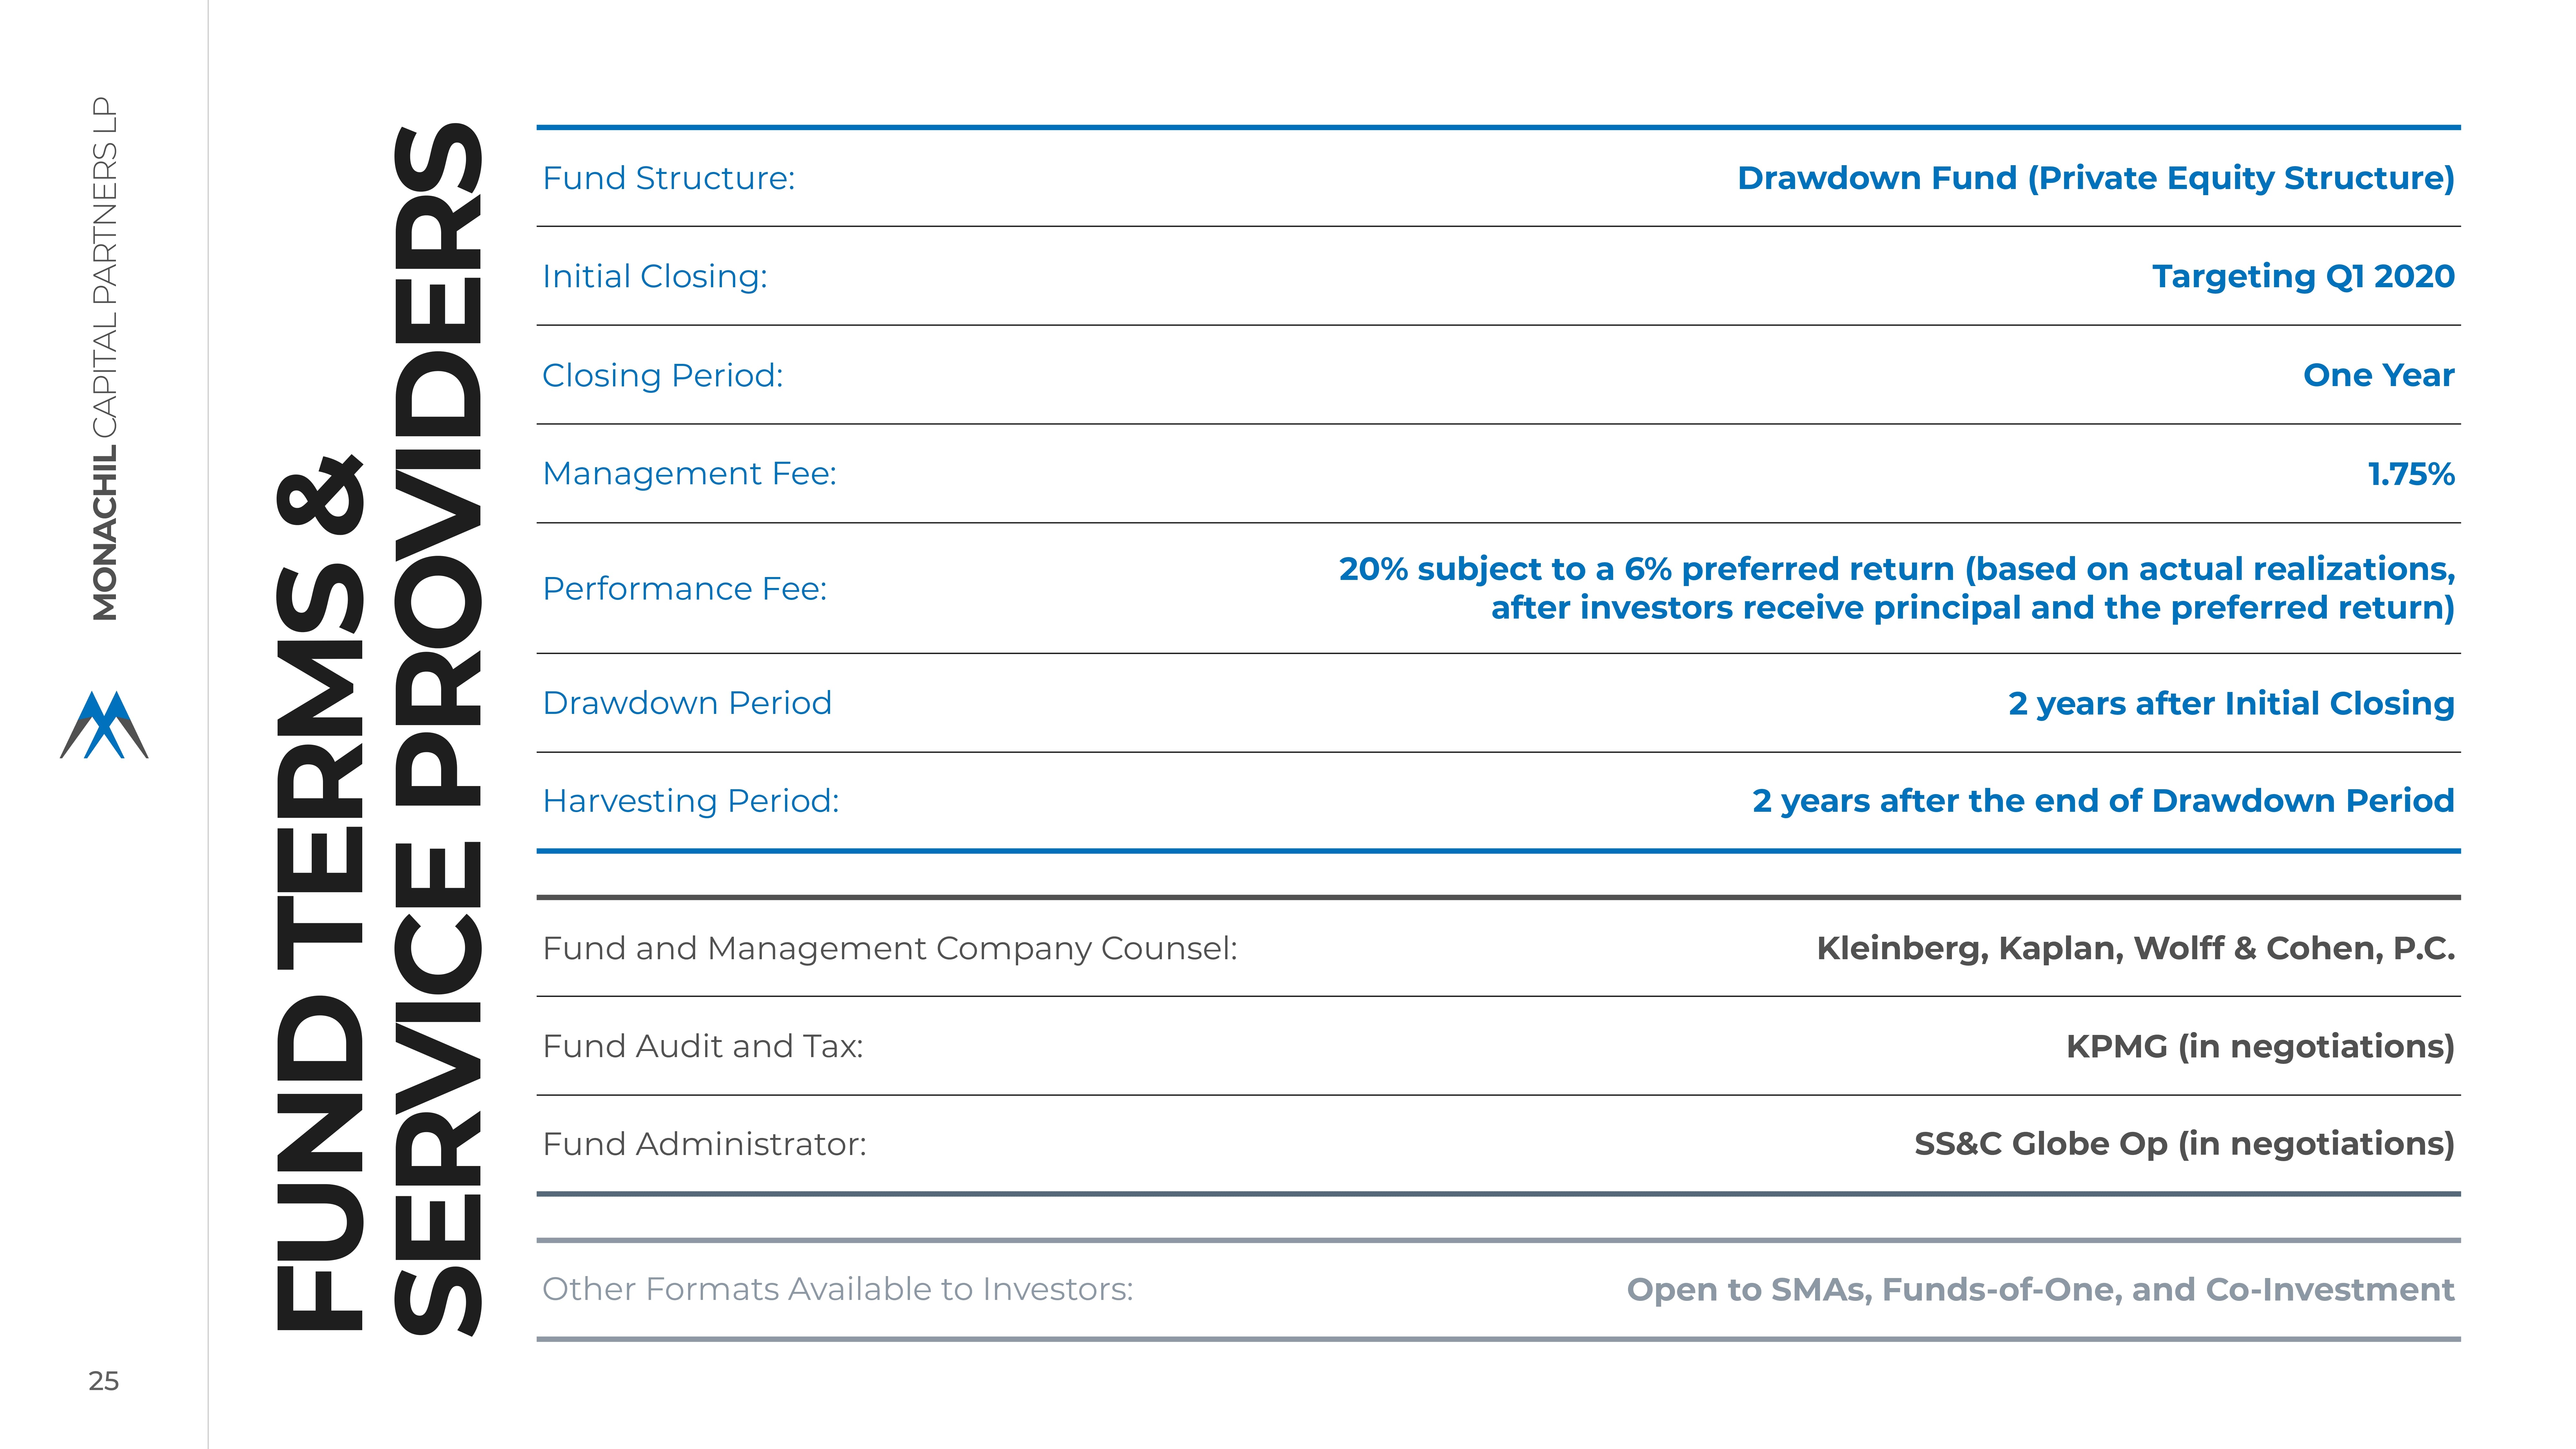Viewport: 2576px width, 1449px height.
Task: Click the Monachil mountain logo icon
Action: [104, 725]
